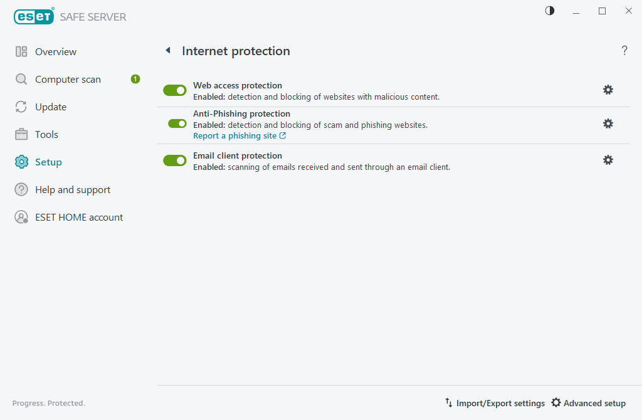Viewport: 642px width, 420px height.
Task: Click the Update refresh icon in sidebar
Action: tap(21, 107)
